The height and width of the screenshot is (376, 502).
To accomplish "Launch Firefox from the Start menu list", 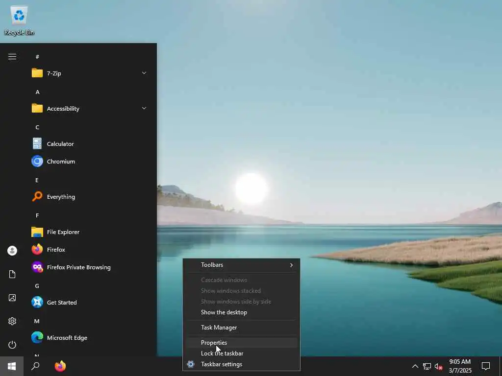I will [x=90, y=249].
